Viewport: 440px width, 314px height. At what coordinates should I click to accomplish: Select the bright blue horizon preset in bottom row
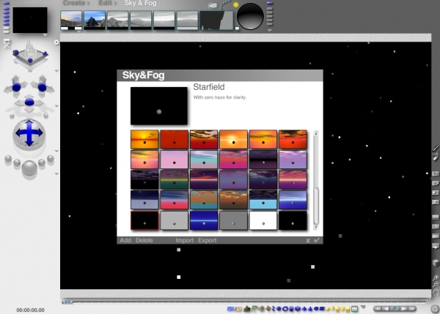pos(204,220)
